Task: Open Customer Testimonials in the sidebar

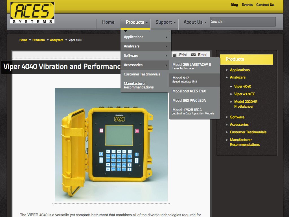Action: pyautogui.click(x=248, y=132)
